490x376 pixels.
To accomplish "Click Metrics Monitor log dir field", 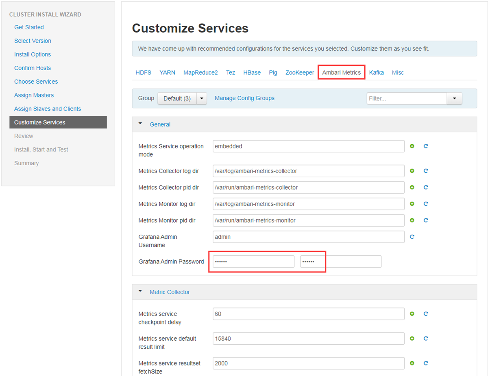I will pos(309,204).
